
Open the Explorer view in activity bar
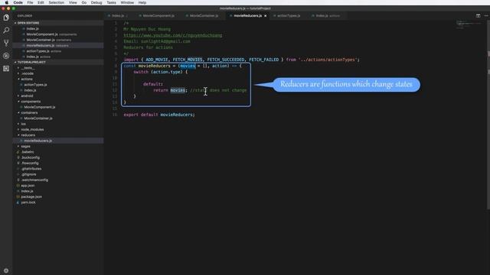[6, 18]
